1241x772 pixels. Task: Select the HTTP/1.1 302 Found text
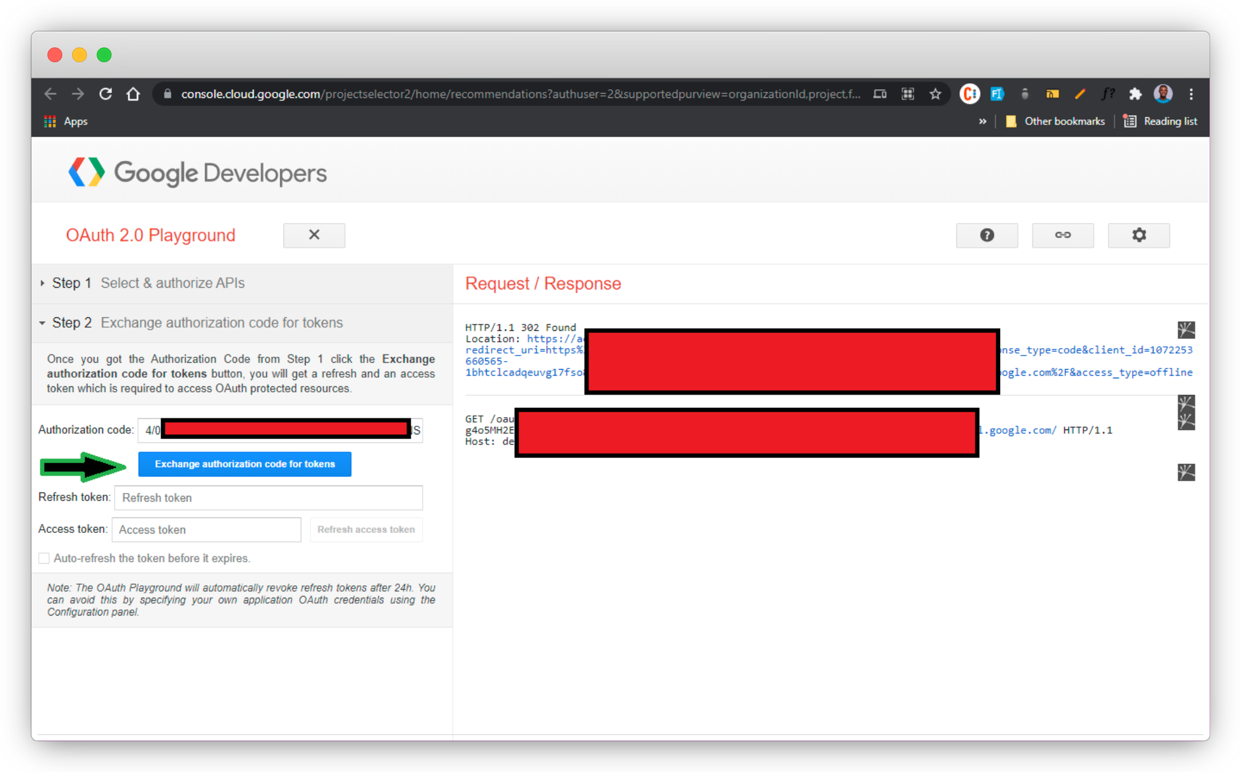click(x=521, y=327)
